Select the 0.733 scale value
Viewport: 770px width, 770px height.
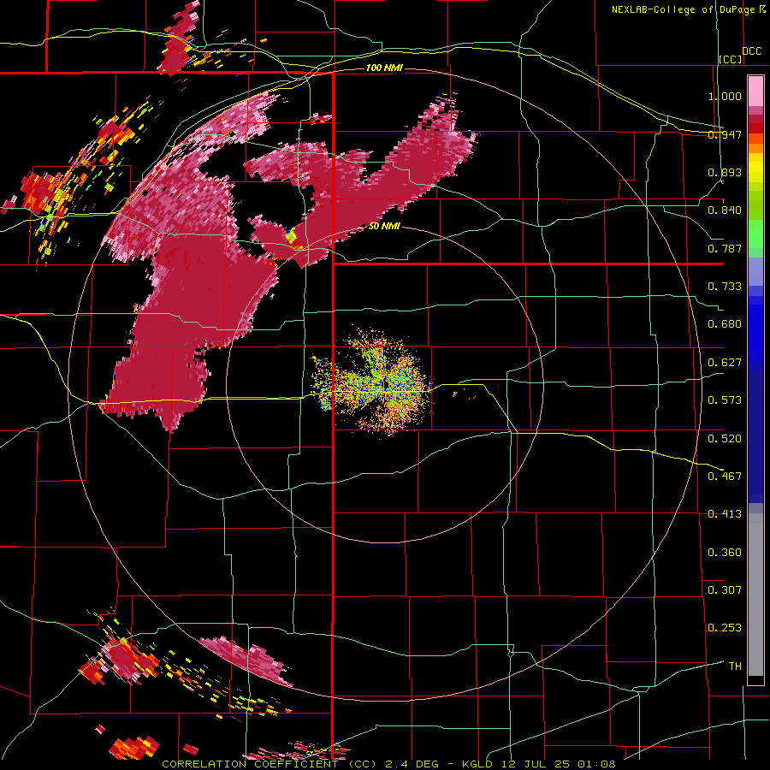pos(725,287)
